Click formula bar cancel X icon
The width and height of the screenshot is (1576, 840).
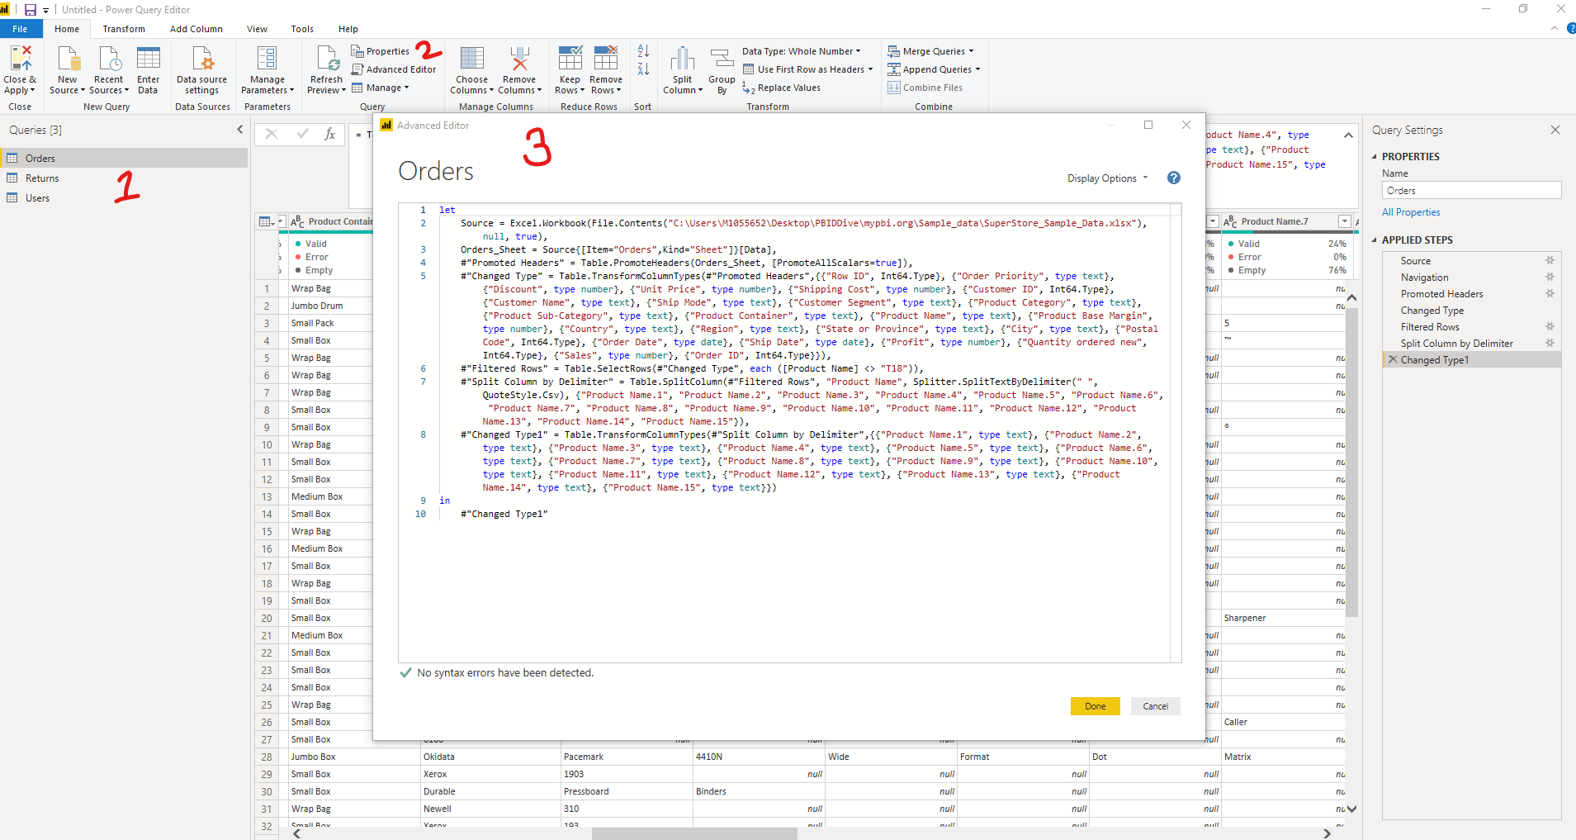(x=271, y=134)
